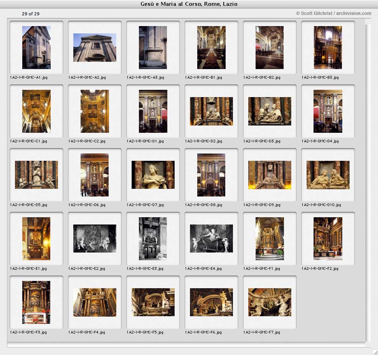The height and width of the screenshot is (355, 378).
Task: Open thumbnail 1A2-I-R-GMC-C2.jpg vault fresco
Action: tap(95, 111)
